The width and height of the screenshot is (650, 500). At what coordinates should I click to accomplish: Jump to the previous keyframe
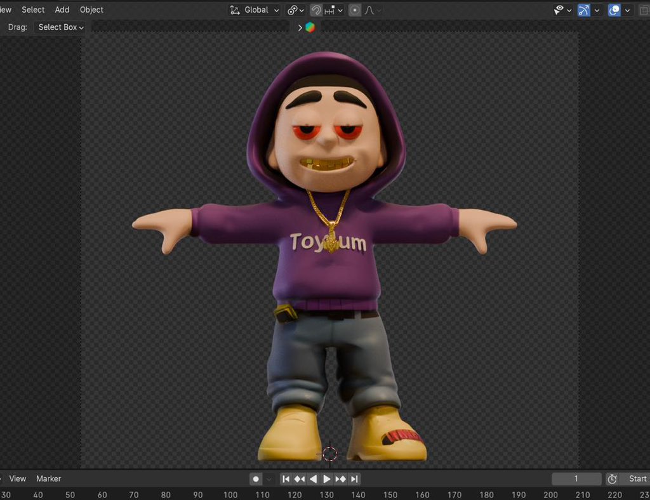300,479
